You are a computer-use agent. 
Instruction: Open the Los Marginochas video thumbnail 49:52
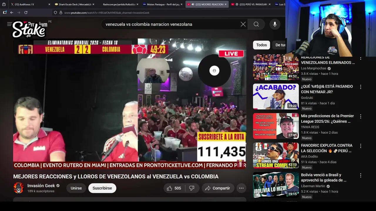click(x=276, y=67)
